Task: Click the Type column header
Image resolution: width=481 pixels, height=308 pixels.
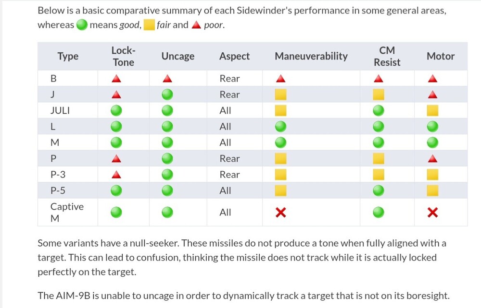Action: pyautogui.click(x=68, y=56)
